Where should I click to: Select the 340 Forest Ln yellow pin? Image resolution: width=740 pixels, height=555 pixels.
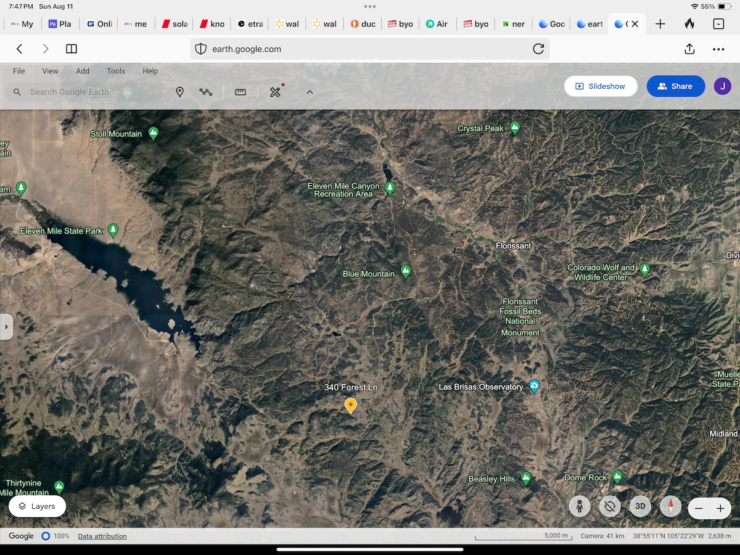tap(350, 405)
